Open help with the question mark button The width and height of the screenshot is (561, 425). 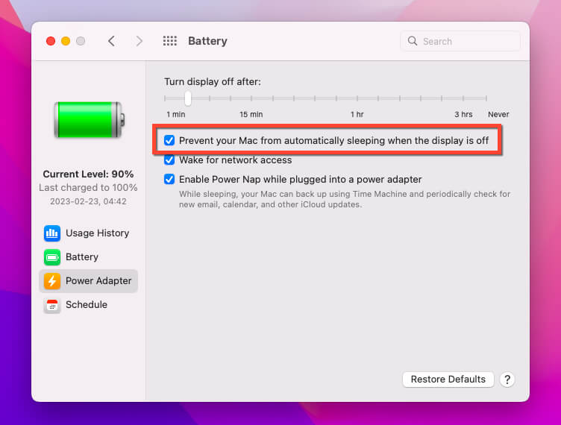point(507,380)
